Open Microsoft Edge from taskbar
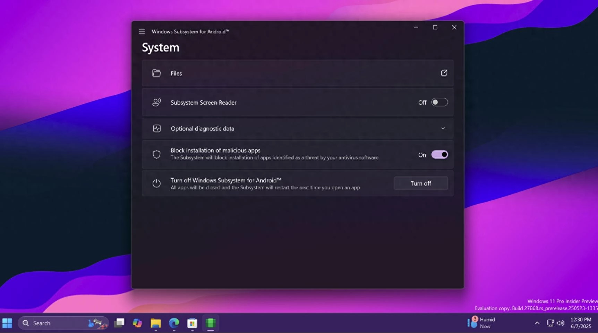Image resolution: width=598 pixels, height=333 pixels. 174,323
